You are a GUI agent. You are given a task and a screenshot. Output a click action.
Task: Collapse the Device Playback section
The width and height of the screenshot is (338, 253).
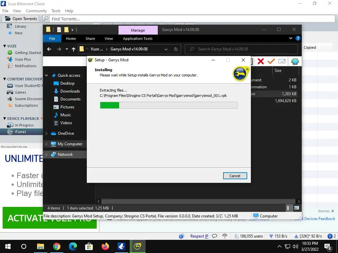(5, 119)
